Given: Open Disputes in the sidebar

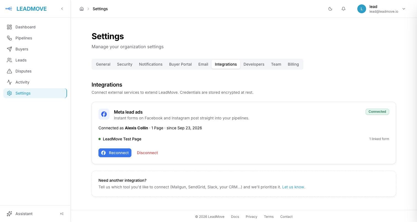Looking at the screenshot, I should [35, 71].
